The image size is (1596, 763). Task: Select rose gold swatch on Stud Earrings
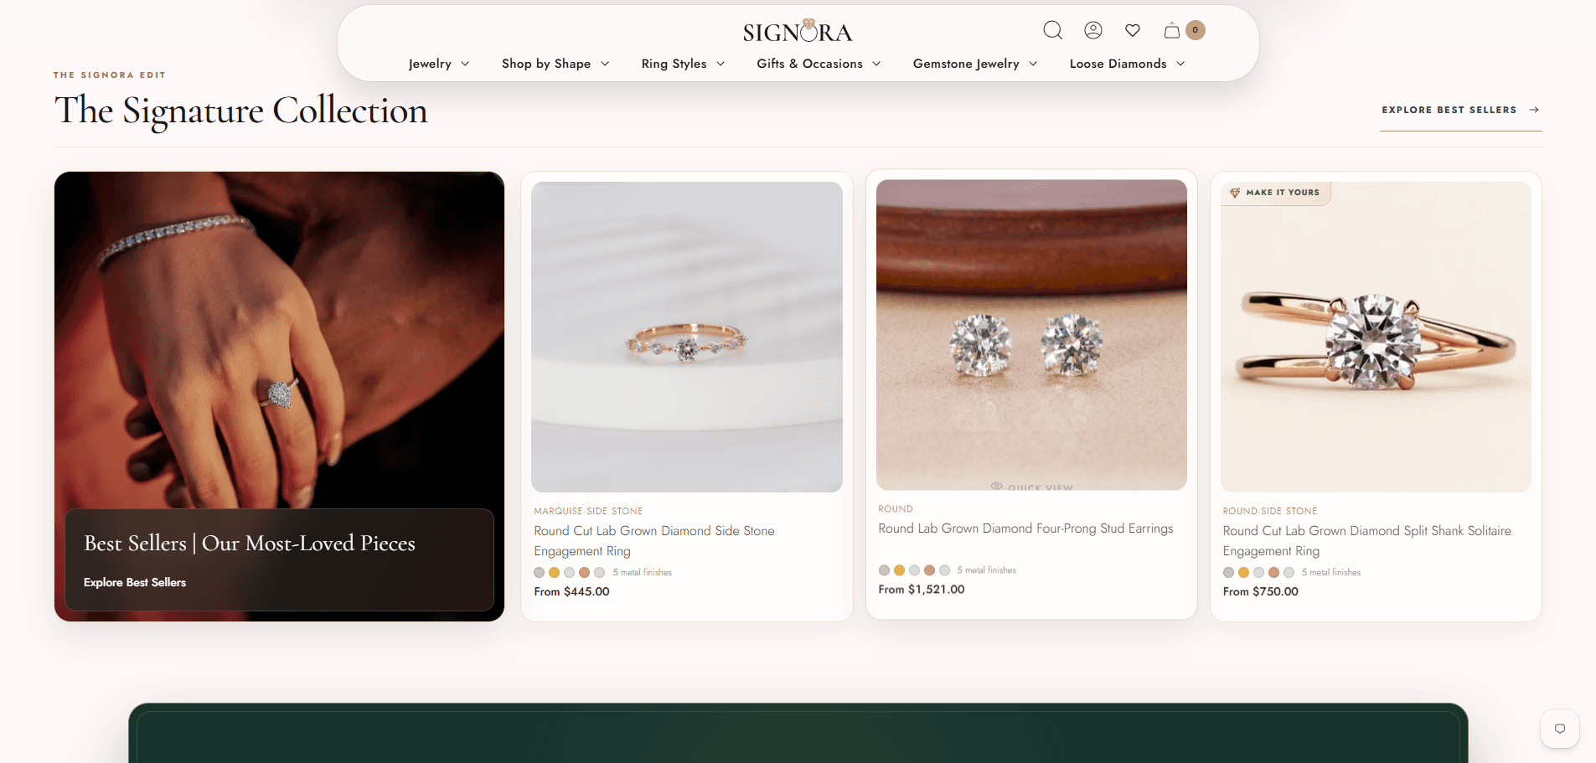pyautogui.click(x=929, y=570)
